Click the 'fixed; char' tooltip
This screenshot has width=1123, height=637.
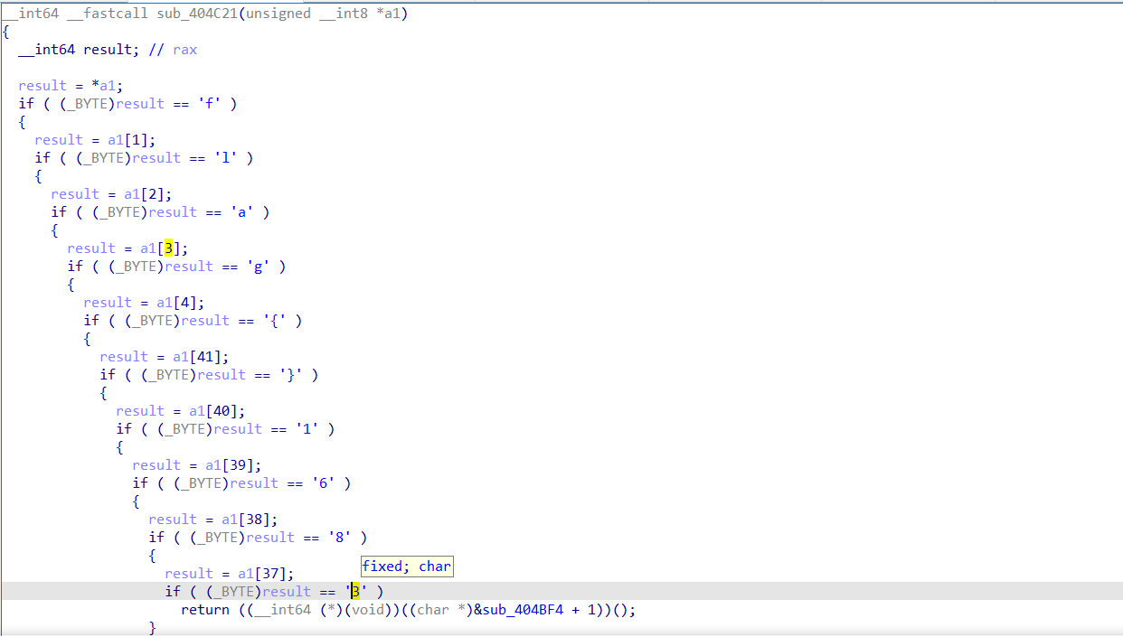(x=407, y=567)
